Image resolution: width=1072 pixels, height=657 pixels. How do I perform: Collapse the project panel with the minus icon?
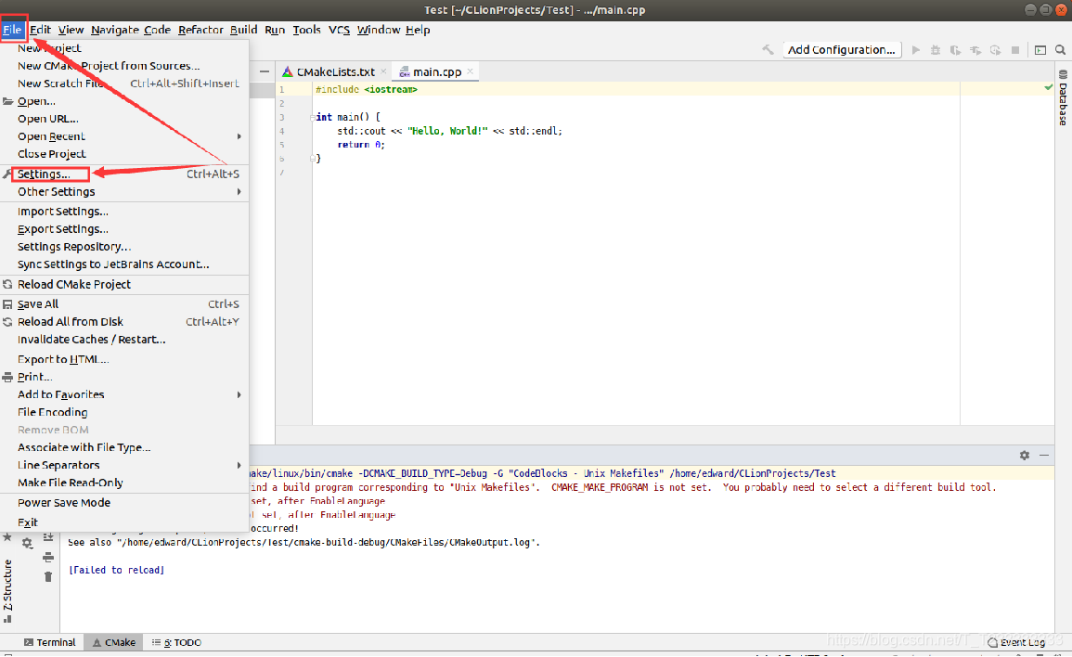pos(265,71)
